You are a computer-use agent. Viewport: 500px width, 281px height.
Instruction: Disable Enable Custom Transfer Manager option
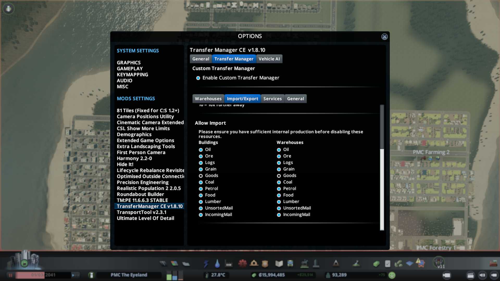[x=198, y=78]
